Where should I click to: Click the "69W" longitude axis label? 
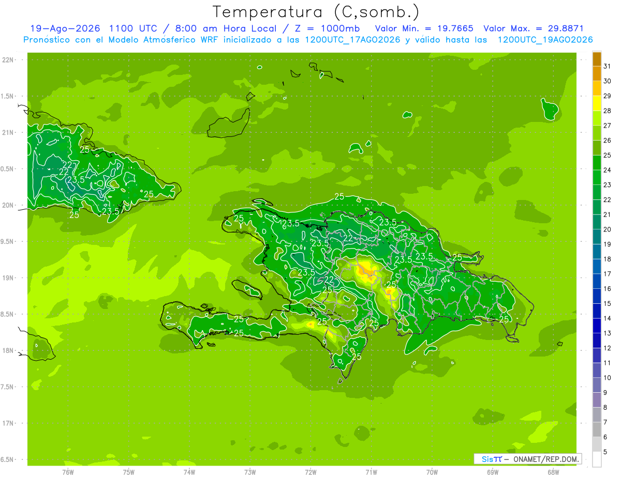point(493,472)
